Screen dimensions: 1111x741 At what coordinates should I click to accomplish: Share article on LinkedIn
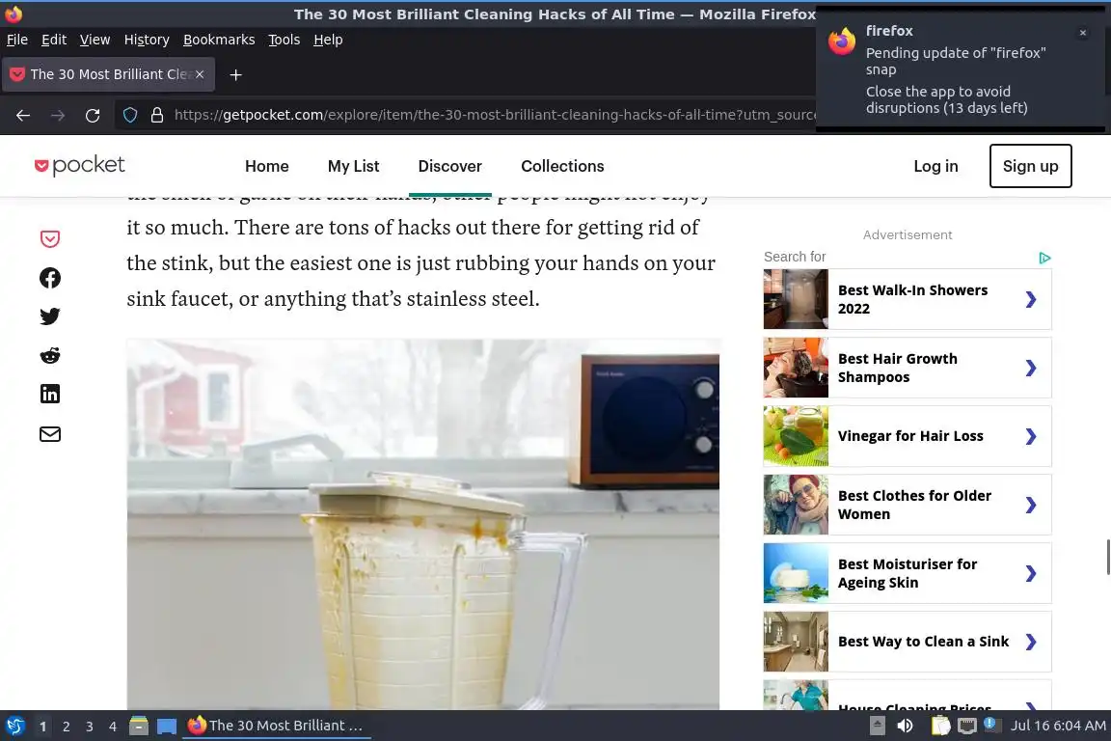(x=49, y=395)
